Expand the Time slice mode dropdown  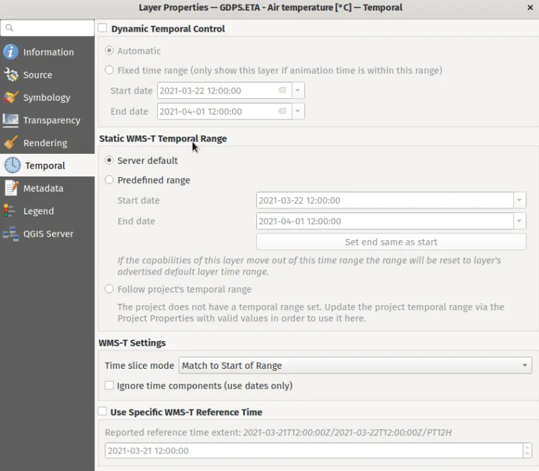pyautogui.click(x=355, y=366)
